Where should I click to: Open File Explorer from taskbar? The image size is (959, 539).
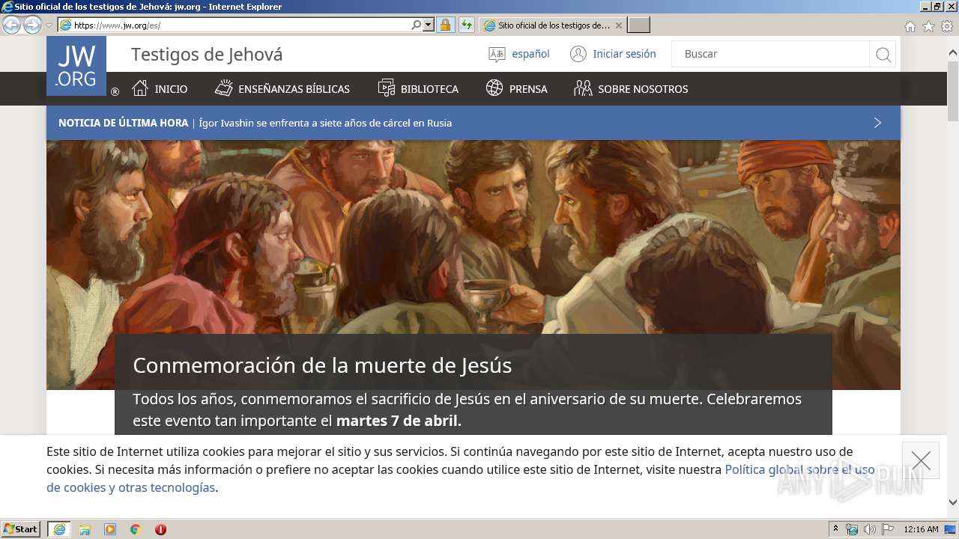pos(85,529)
